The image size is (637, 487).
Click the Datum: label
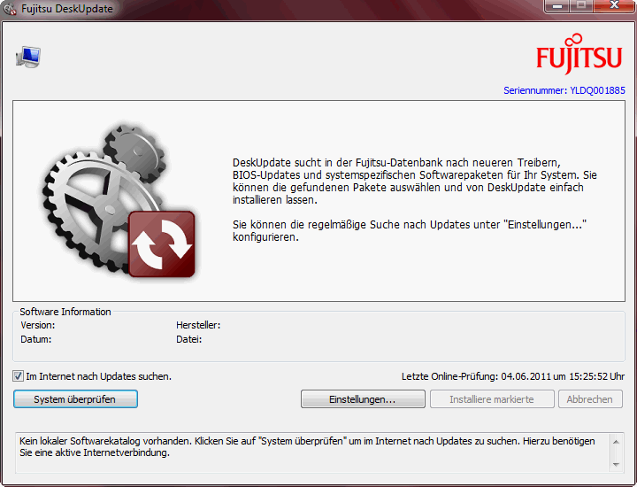(36, 339)
